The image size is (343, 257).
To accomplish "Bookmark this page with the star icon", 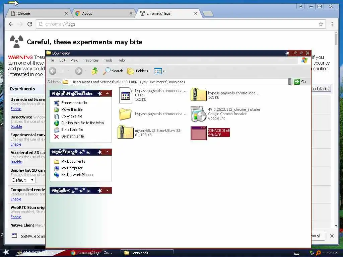I will (321, 24).
